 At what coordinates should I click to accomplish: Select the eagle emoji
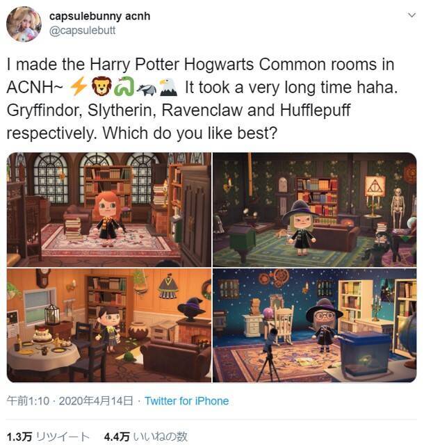click(x=168, y=87)
